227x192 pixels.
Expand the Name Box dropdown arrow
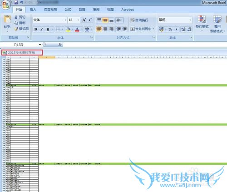[x=40, y=45]
